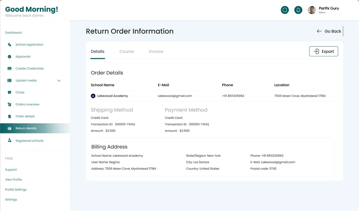Click City: Los Santos text
Viewport: 359px width, 211px height.
(198, 162)
